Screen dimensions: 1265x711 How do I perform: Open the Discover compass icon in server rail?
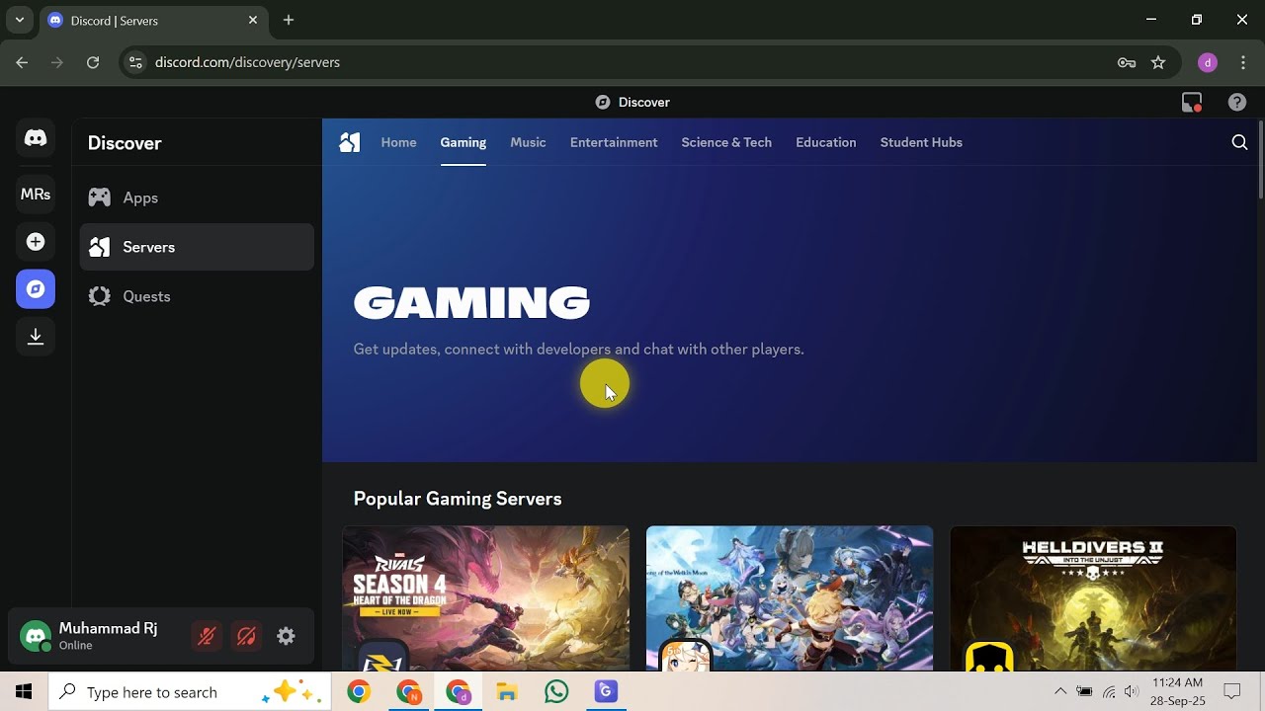click(x=36, y=289)
